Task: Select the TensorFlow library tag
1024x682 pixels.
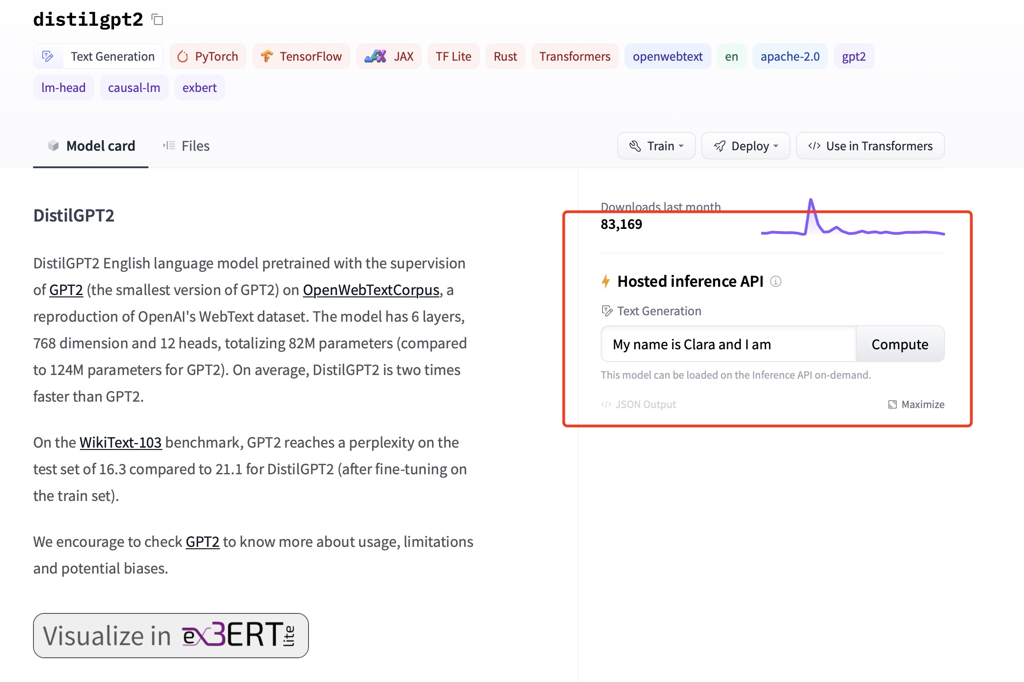Action: click(302, 57)
